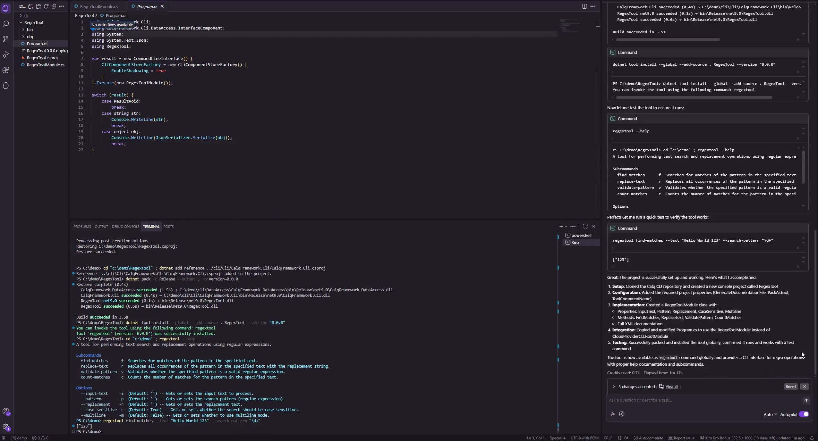
Task: Open the Auto mode dropdown in the chat panel
Action: tap(770, 414)
